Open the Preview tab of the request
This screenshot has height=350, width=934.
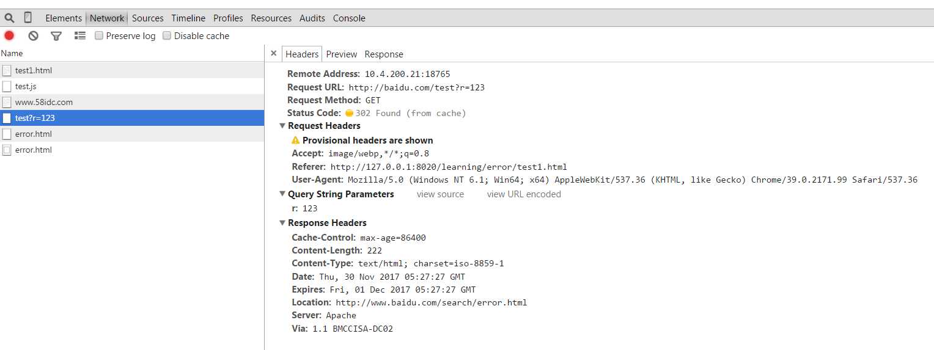[342, 54]
